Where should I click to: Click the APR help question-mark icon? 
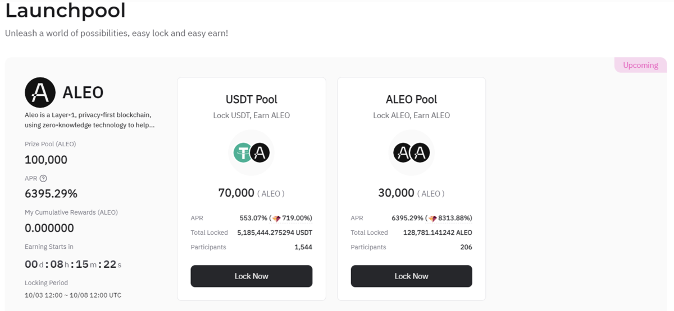[x=43, y=179]
